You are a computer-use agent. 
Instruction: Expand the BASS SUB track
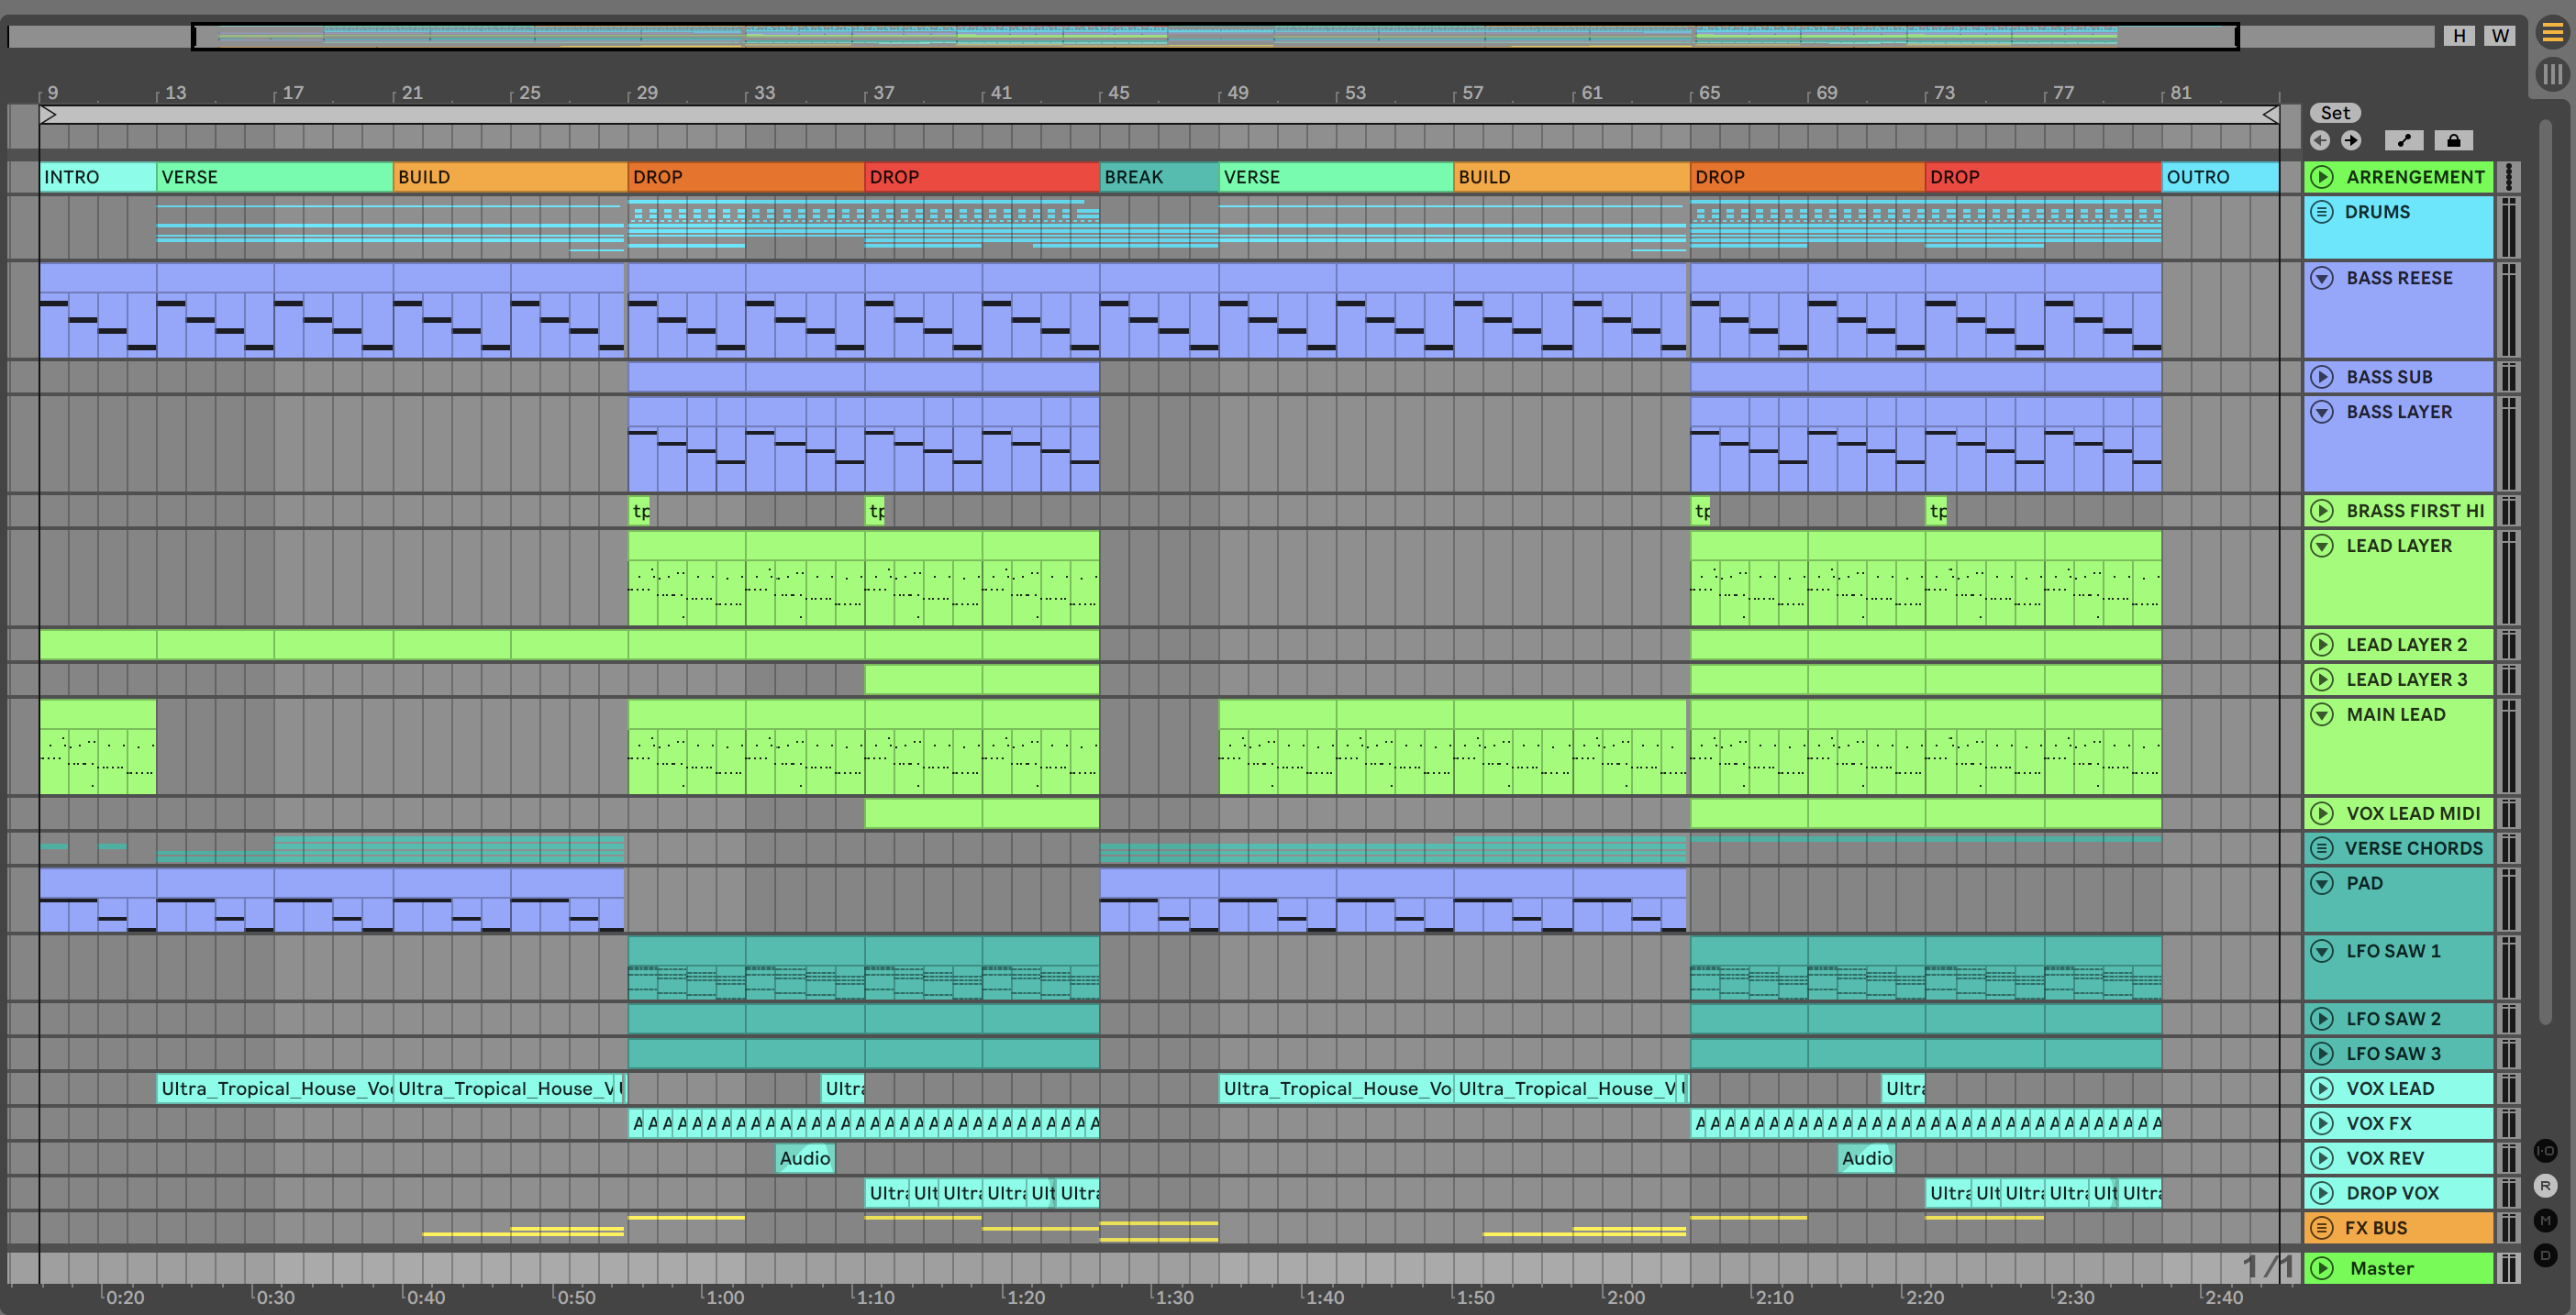(2322, 377)
